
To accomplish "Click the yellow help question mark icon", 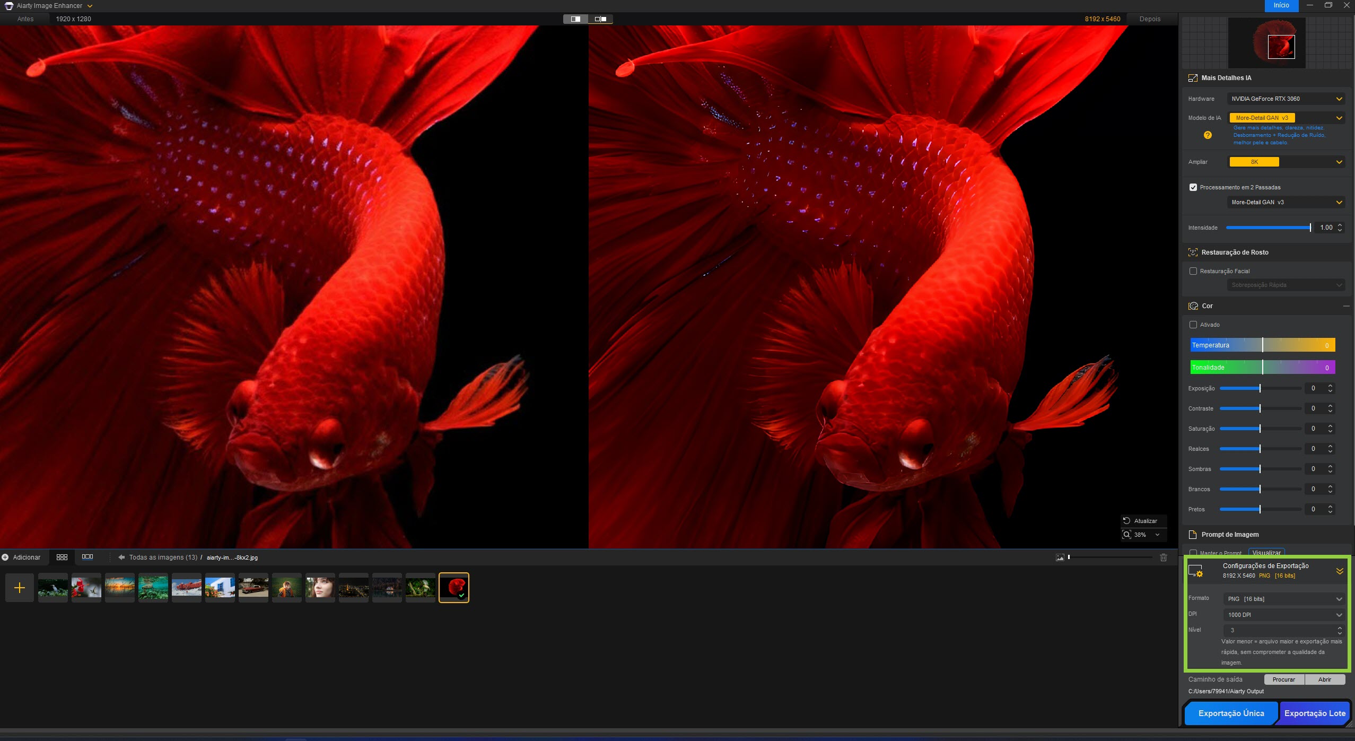I will [x=1208, y=135].
